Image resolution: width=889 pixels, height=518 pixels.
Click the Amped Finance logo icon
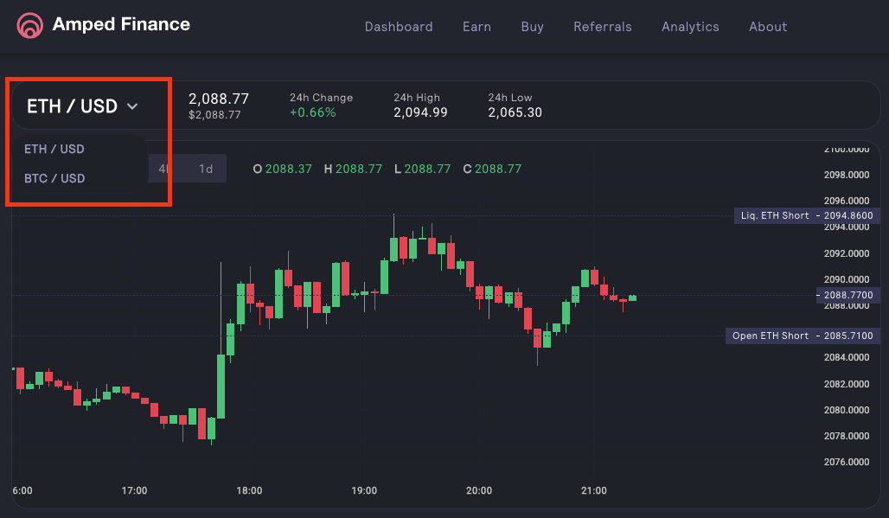(30, 26)
